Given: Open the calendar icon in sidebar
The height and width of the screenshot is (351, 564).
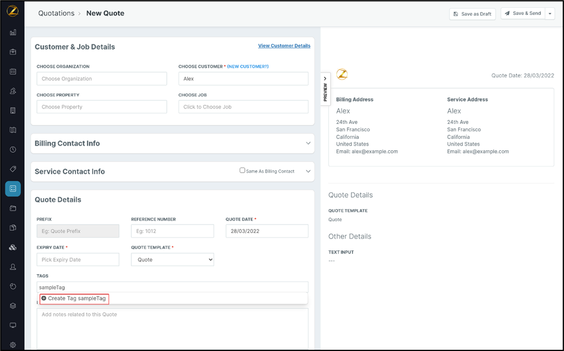Looking at the screenshot, I should (13, 72).
